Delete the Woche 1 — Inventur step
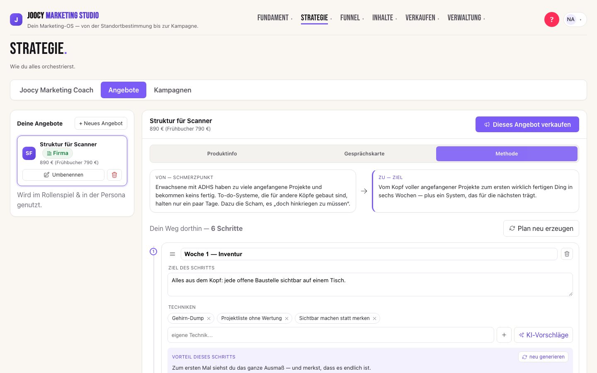This screenshot has width=597, height=373. (567, 254)
